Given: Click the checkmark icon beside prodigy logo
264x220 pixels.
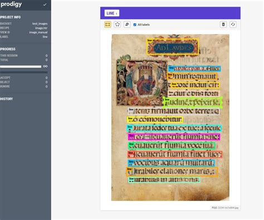Looking at the screenshot, I should tap(45, 4).
